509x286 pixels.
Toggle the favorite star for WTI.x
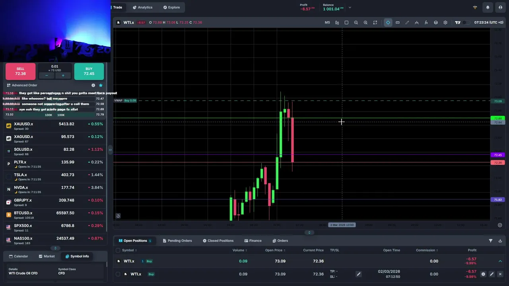[x=101, y=85]
